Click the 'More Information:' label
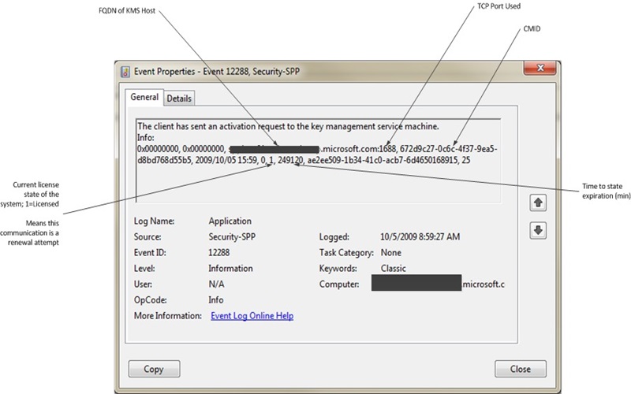This screenshot has height=394, width=631. point(168,316)
